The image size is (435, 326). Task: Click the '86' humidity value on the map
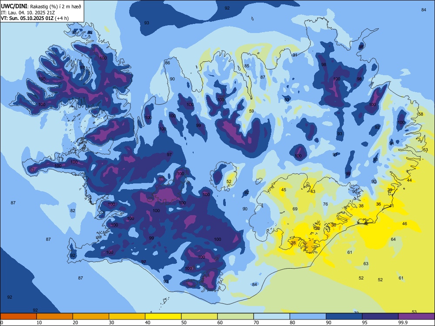(x=167, y=63)
